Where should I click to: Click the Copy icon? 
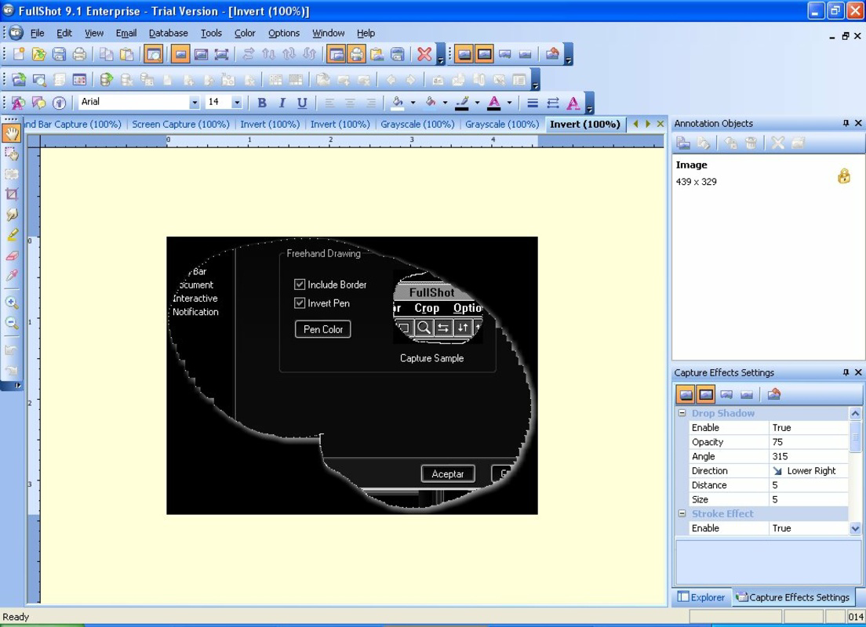106,53
